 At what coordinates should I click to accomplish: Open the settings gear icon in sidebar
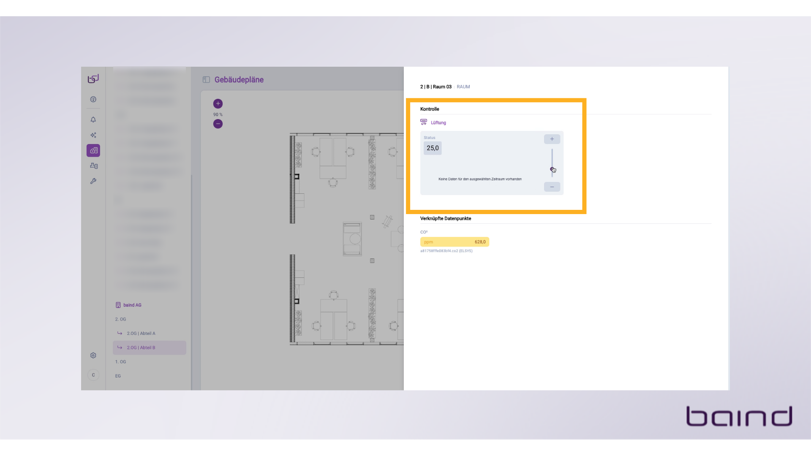[93, 356]
